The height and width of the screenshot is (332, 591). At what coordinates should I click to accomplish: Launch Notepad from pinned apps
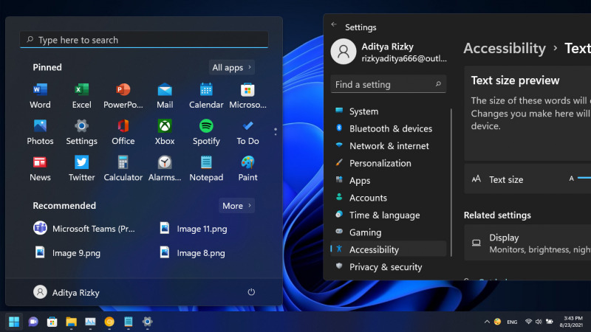tap(206, 168)
